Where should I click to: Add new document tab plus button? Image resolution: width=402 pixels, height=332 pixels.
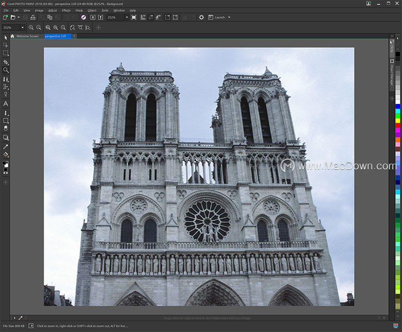(x=74, y=36)
